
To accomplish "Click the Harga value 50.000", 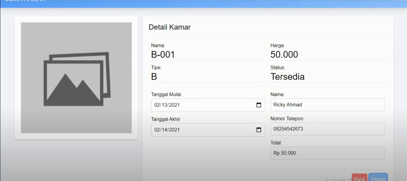I will point(284,54).
